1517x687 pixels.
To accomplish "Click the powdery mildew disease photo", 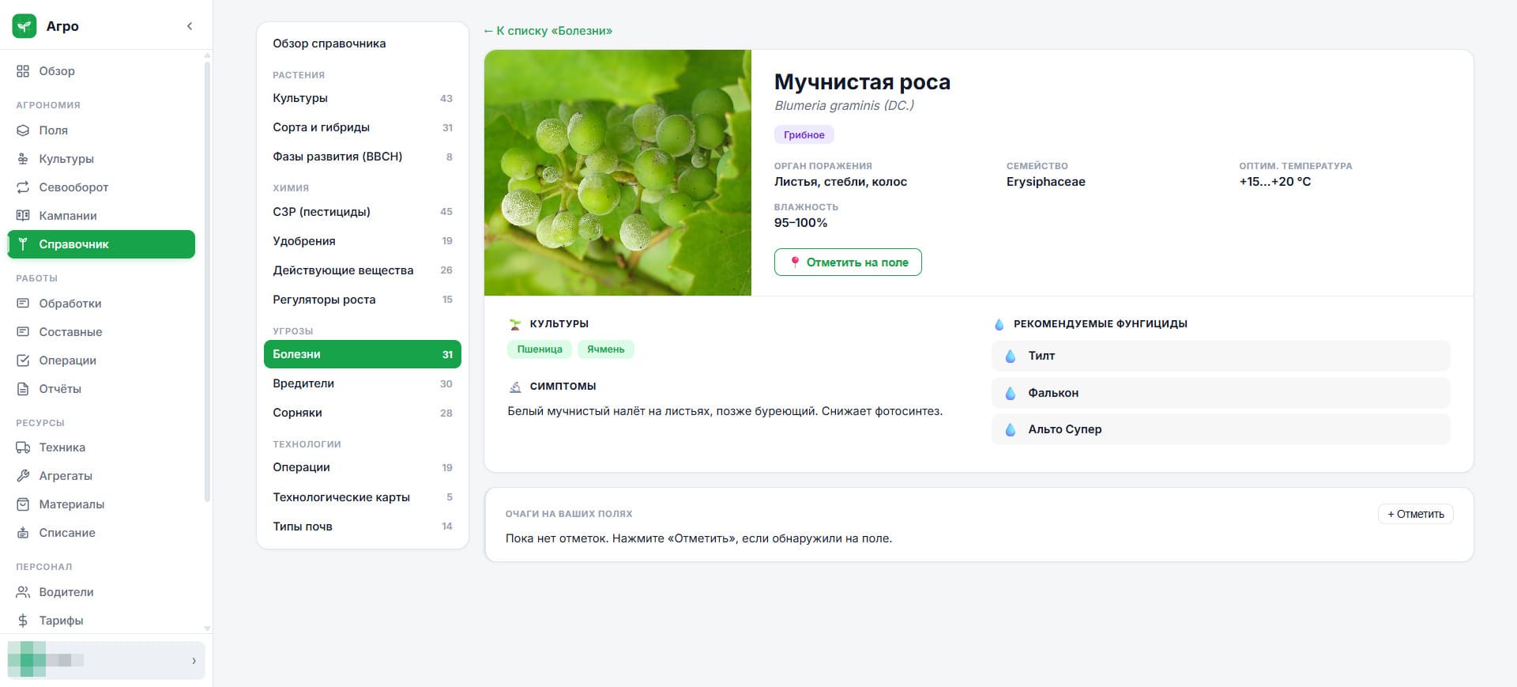I will click(x=618, y=173).
